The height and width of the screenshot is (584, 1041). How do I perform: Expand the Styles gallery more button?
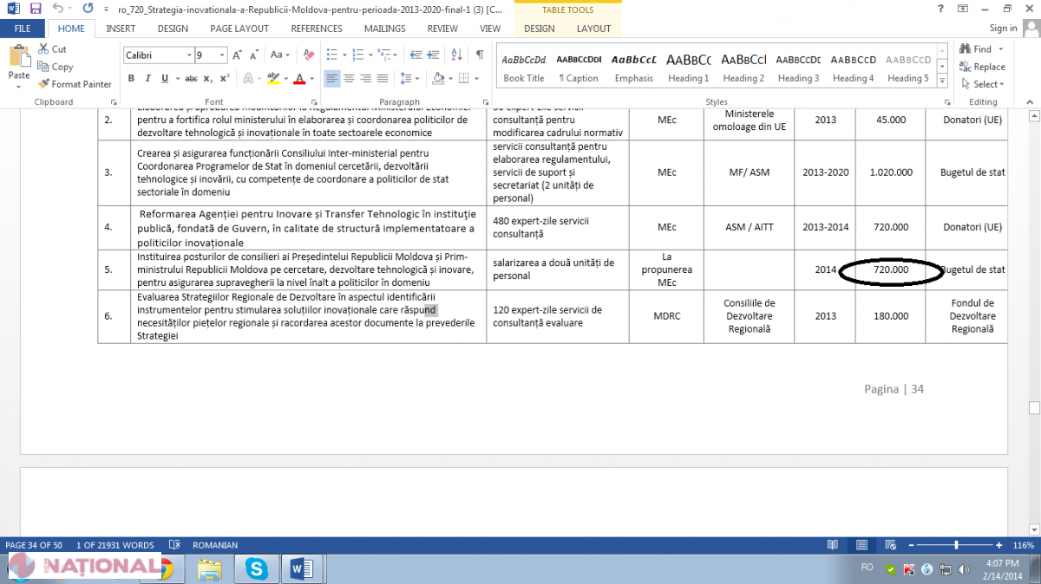pyautogui.click(x=943, y=80)
